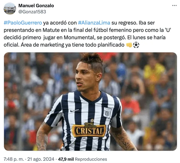Click the fist bump emoji in tweet
The image size is (180, 163).
click(129, 45)
